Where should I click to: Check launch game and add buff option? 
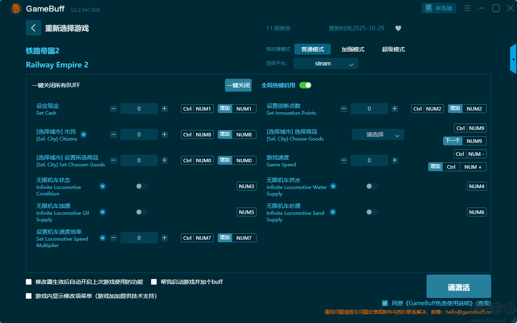[154, 282]
